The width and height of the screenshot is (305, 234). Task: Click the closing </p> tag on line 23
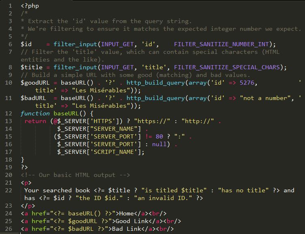28,206
